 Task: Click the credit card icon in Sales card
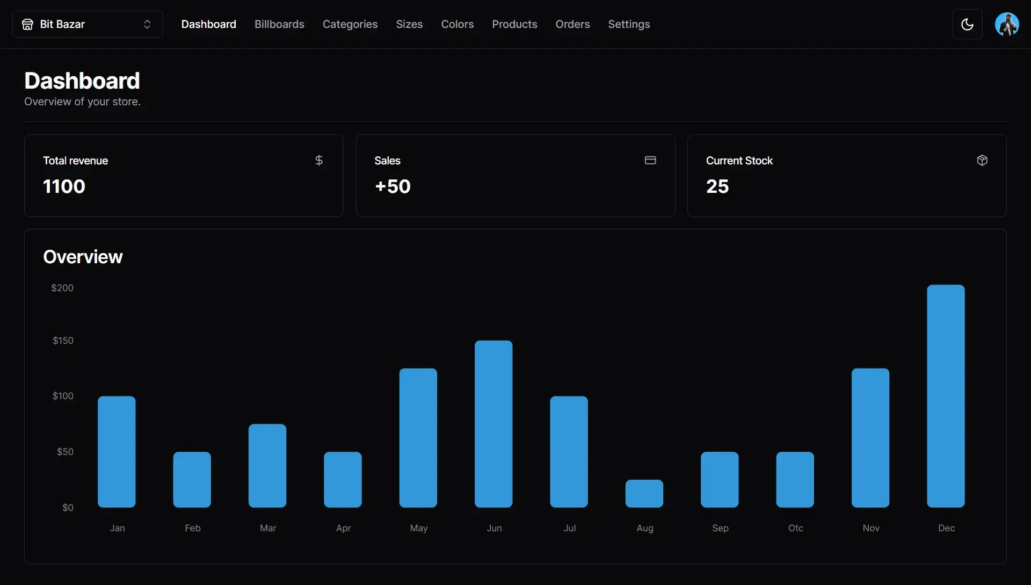(x=650, y=160)
